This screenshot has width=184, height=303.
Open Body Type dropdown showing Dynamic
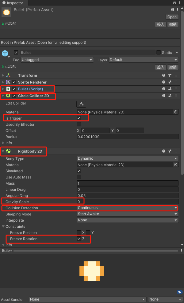click(128, 158)
